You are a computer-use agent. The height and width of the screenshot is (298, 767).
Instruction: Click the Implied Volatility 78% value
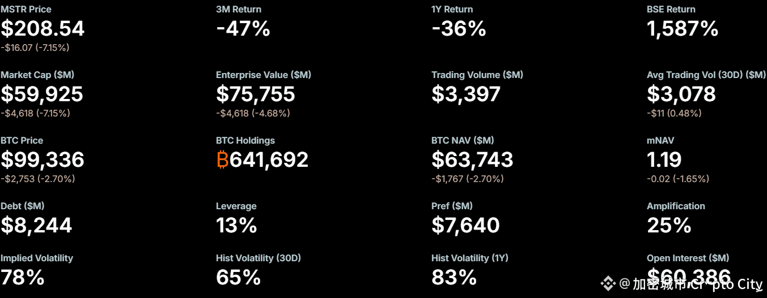tap(23, 278)
